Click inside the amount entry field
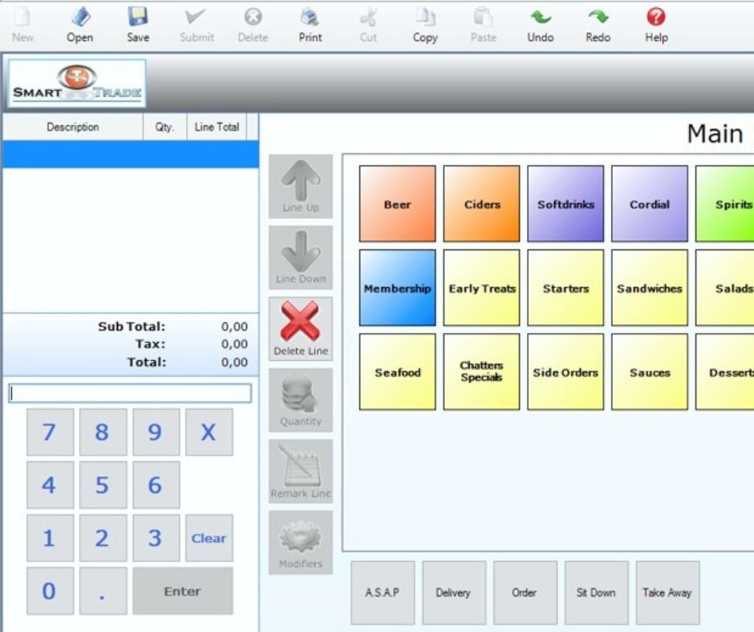 coord(131,392)
